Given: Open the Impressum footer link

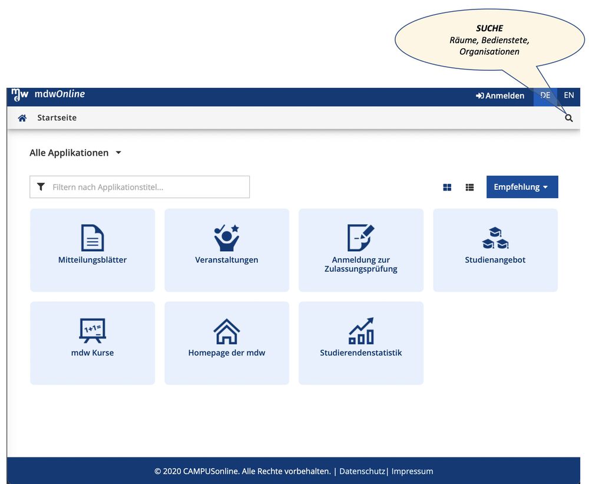Looking at the screenshot, I should tap(412, 471).
